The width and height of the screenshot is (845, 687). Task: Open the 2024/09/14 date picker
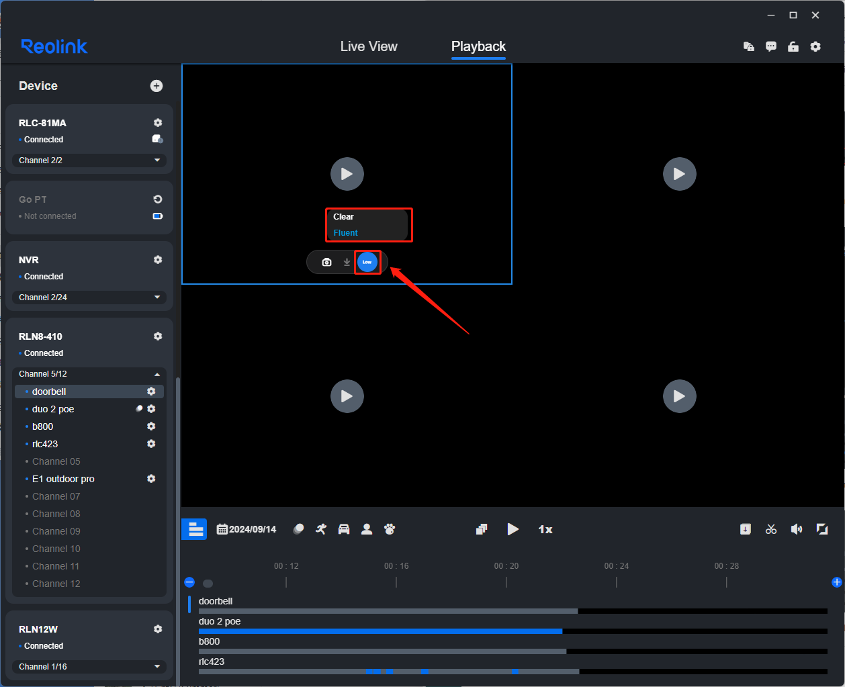(247, 529)
